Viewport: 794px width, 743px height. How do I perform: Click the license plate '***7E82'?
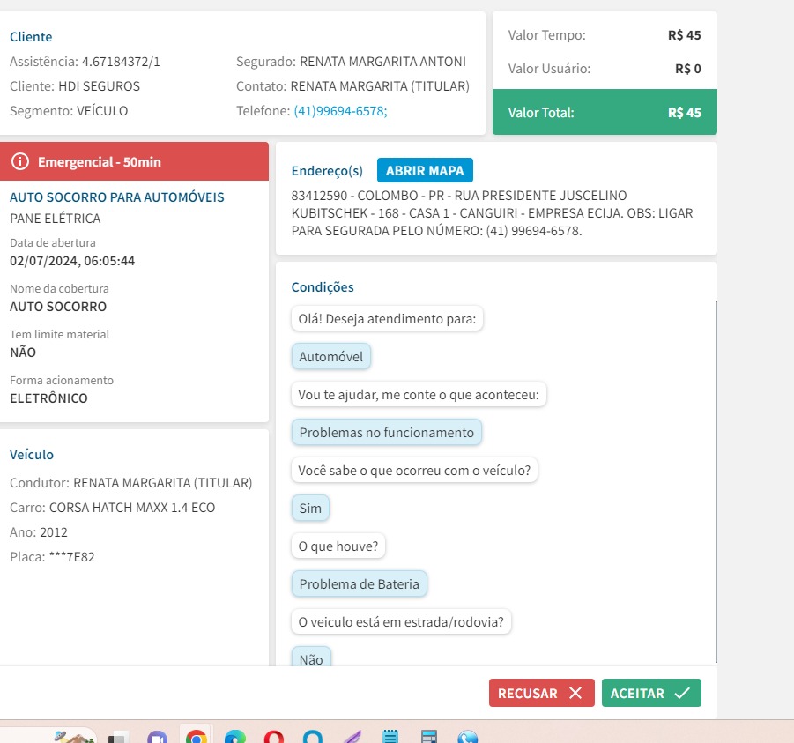pyautogui.click(x=72, y=557)
